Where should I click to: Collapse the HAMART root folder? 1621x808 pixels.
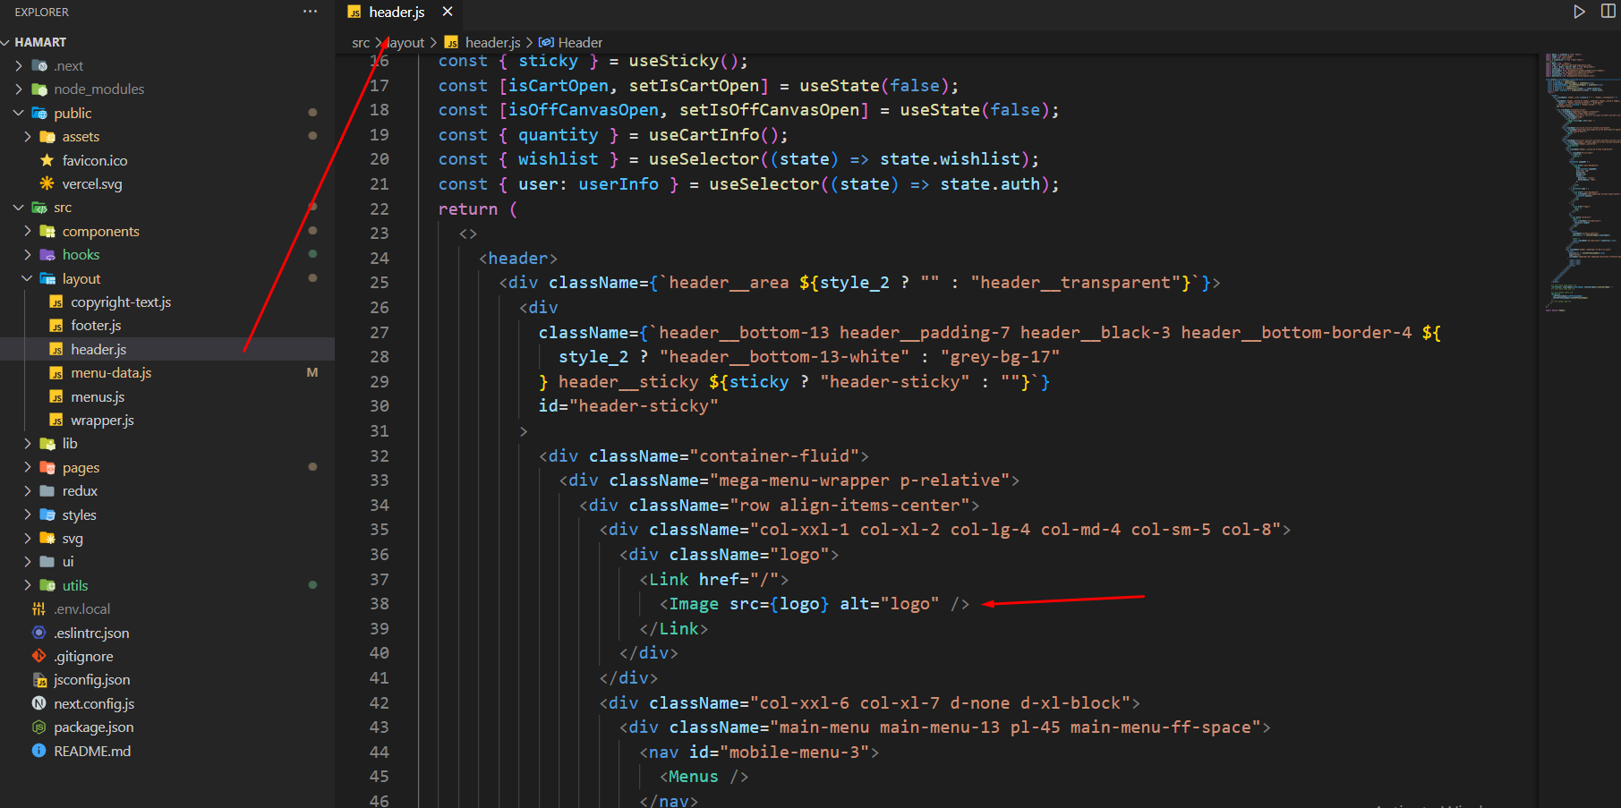point(6,42)
